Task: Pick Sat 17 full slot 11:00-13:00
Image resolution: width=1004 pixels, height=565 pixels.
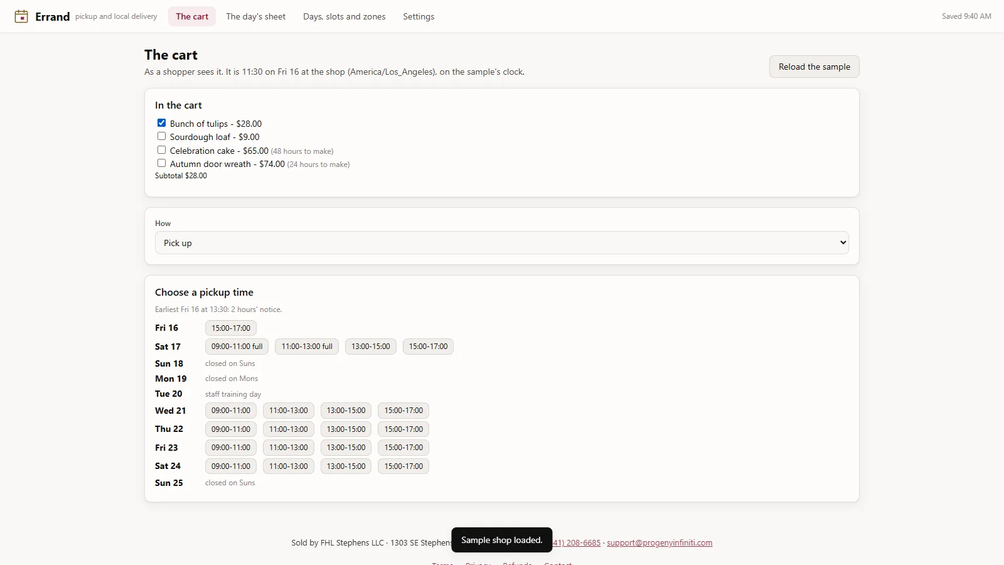Action: tap(307, 347)
